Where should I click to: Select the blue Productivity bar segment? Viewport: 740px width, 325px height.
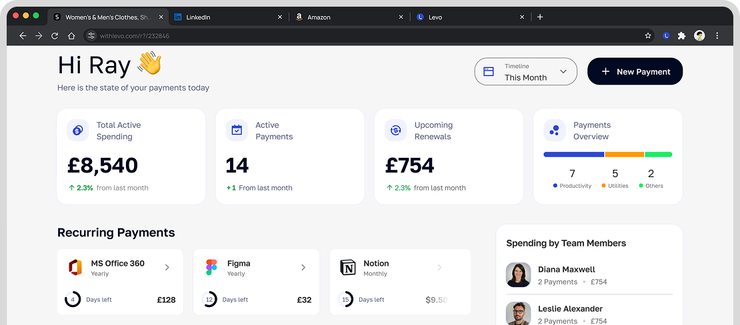coord(574,155)
